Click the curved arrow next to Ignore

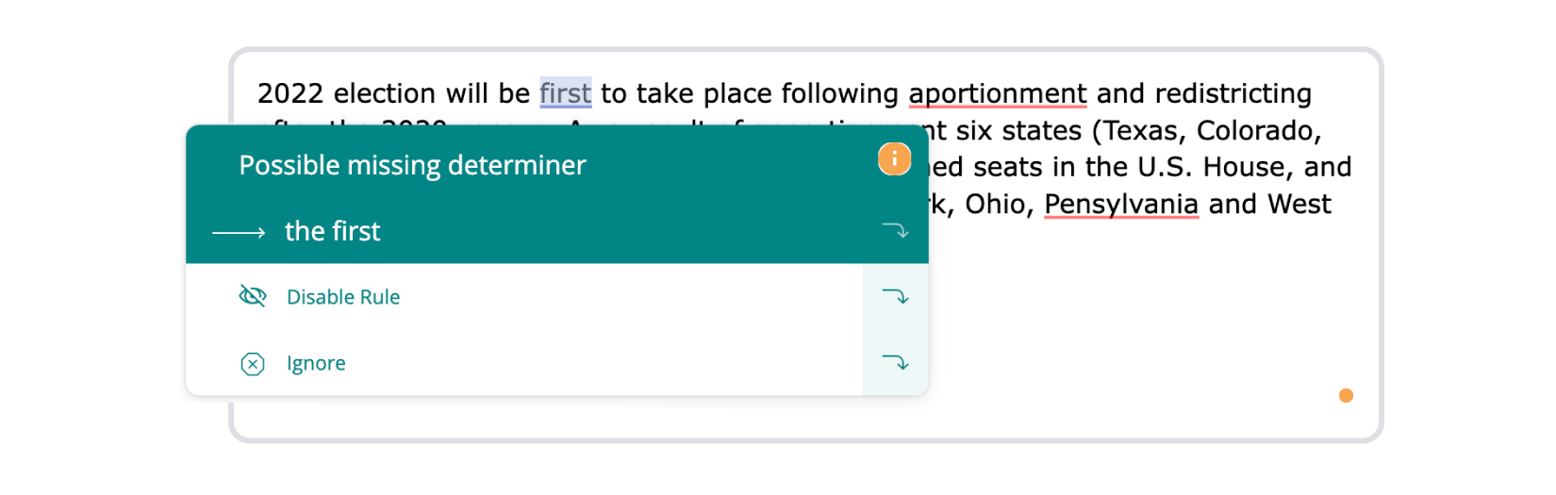pos(895,363)
